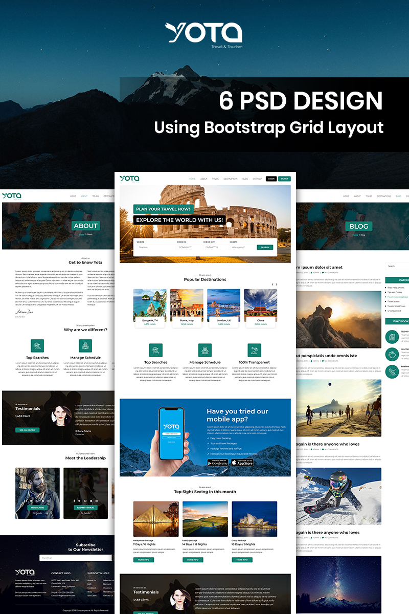Tap the App Store download badge
The image size is (409, 614).
242,463
